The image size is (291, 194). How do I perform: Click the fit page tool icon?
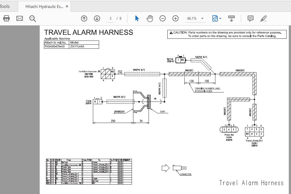(215, 18)
